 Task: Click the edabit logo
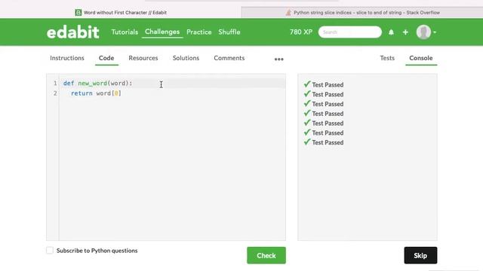pos(73,32)
